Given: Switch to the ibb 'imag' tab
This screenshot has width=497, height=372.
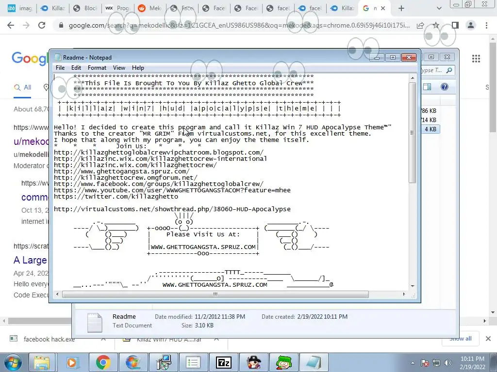Looking at the screenshot, I should 19,8.
